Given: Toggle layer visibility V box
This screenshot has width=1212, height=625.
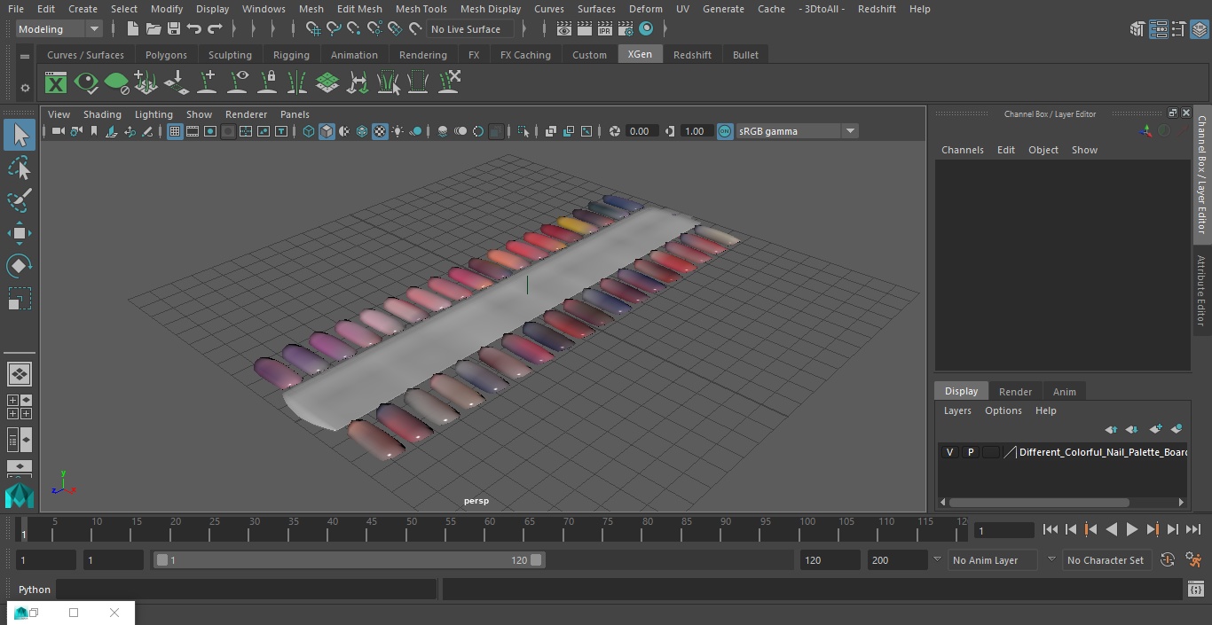Looking at the screenshot, I should coord(949,452).
